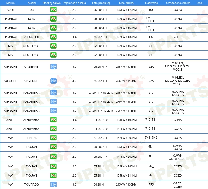The width and height of the screenshot is (208, 189).
Task: Click the petrol fuel icon for Hyundai Veloster
Action: (x=53, y=37)
